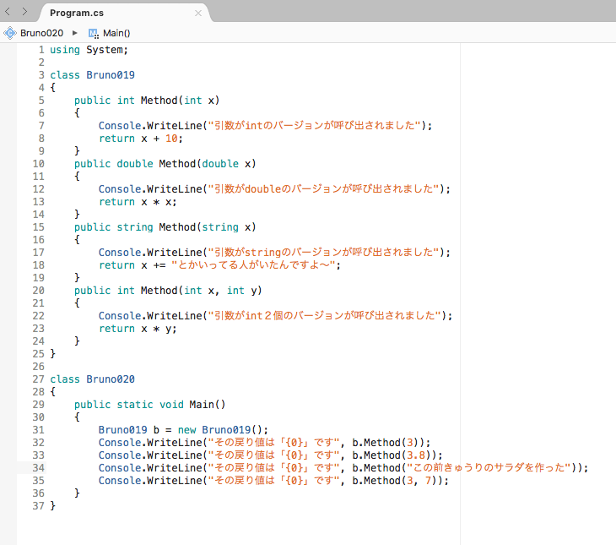Click 'using' keyword on line 1
The height and width of the screenshot is (545, 616).
click(65, 50)
